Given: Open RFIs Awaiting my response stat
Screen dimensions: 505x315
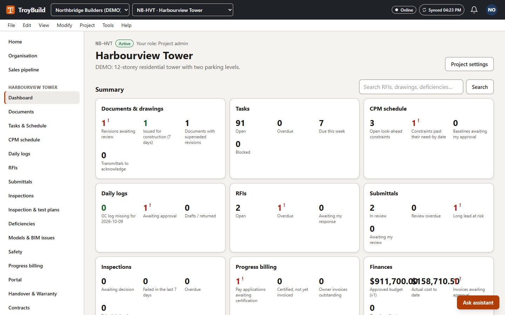Looking at the screenshot, I should [336, 213].
